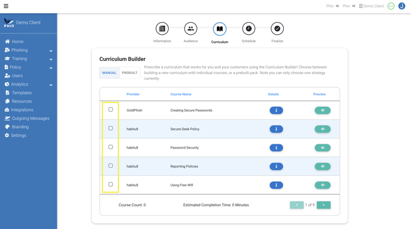The width and height of the screenshot is (411, 229).
Task: Sort by Provider column header
Action: (x=133, y=94)
